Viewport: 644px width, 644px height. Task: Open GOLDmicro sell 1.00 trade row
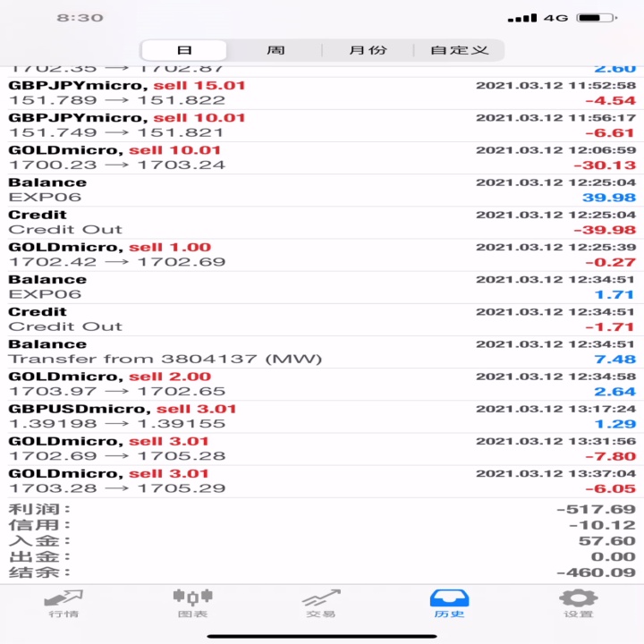[x=322, y=255]
